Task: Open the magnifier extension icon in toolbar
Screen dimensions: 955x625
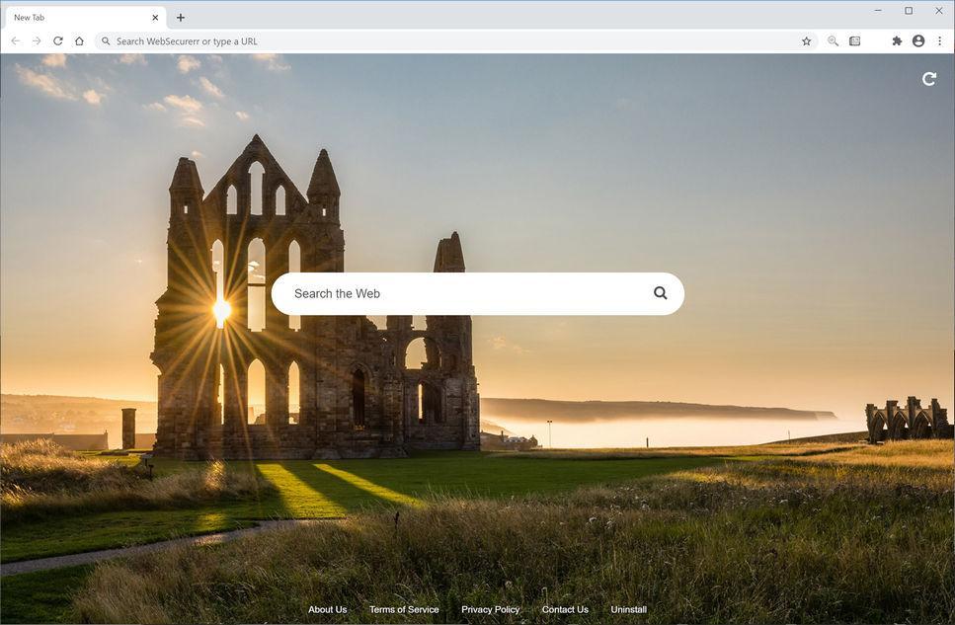Action: (x=833, y=40)
